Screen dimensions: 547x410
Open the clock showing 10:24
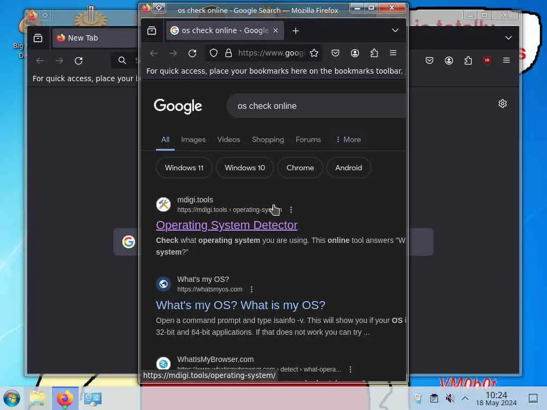pyautogui.click(x=496, y=398)
